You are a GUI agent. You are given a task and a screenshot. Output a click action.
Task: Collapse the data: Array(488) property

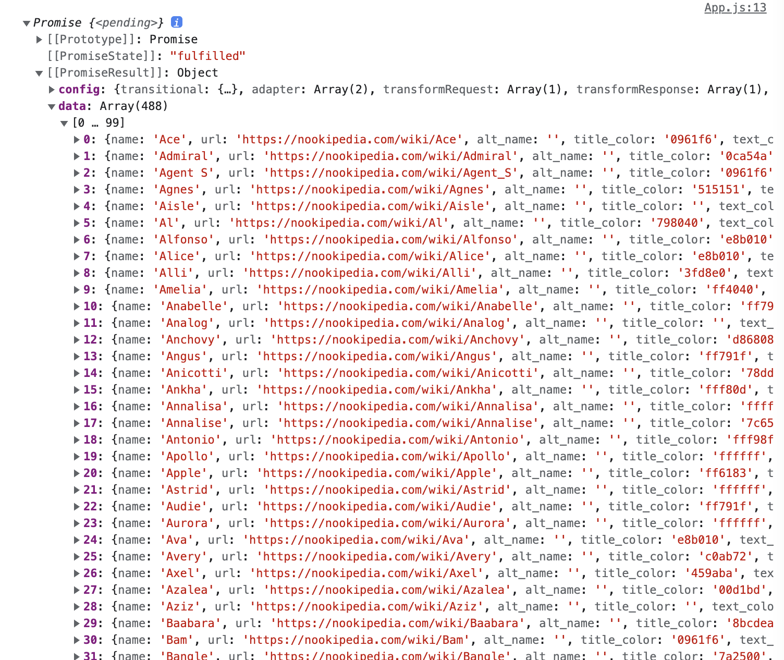pyautogui.click(x=52, y=106)
